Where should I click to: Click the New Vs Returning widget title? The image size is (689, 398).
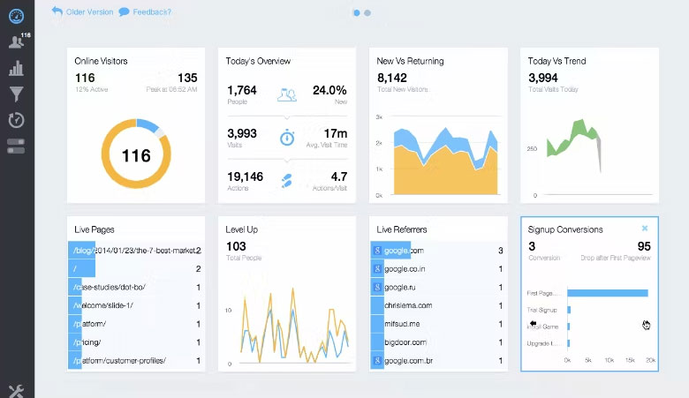(410, 61)
